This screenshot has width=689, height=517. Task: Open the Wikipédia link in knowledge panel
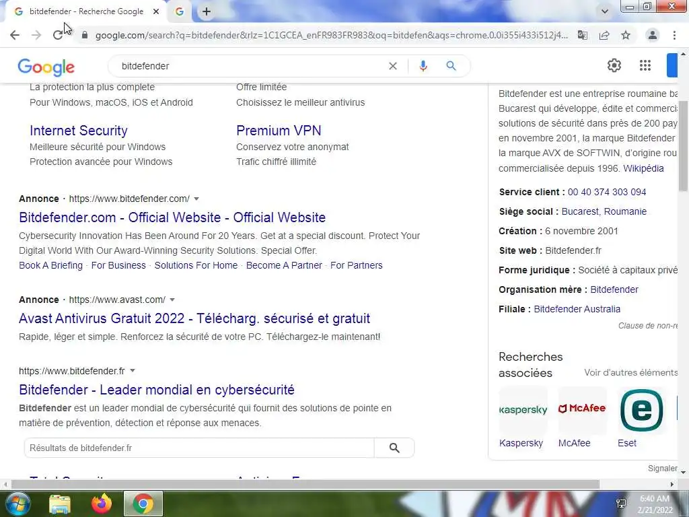pos(643,168)
